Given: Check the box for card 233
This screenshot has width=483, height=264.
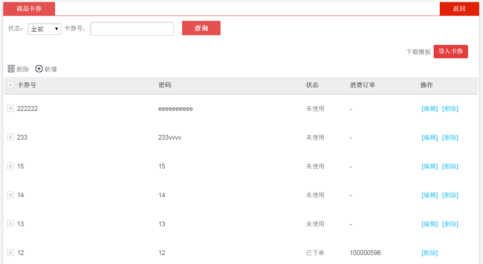Looking at the screenshot, I should (x=10, y=137).
